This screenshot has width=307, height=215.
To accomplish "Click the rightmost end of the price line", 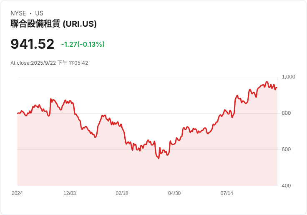I will pos(277,88).
